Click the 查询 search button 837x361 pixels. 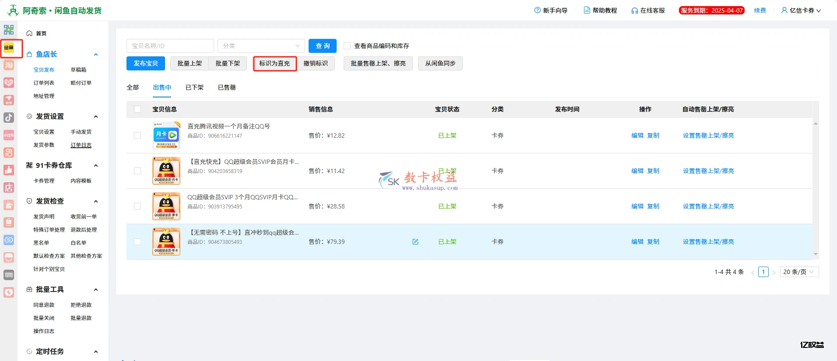pyautogui.click(x=323, y=46)
